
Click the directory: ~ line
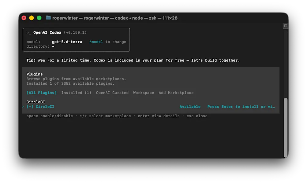coord(40,46)
